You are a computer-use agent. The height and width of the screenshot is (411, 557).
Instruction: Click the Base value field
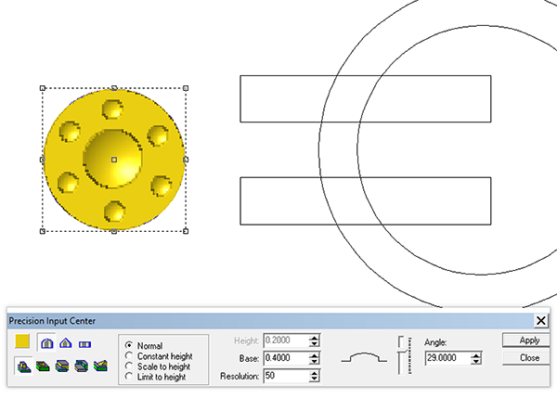point(286,358)
